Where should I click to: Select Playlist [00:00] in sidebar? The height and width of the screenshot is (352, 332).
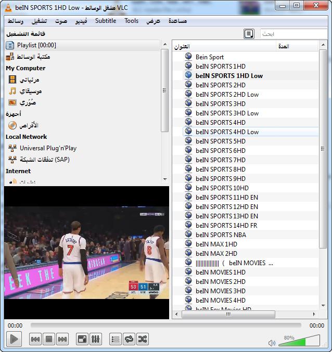[x=82, y=45]
